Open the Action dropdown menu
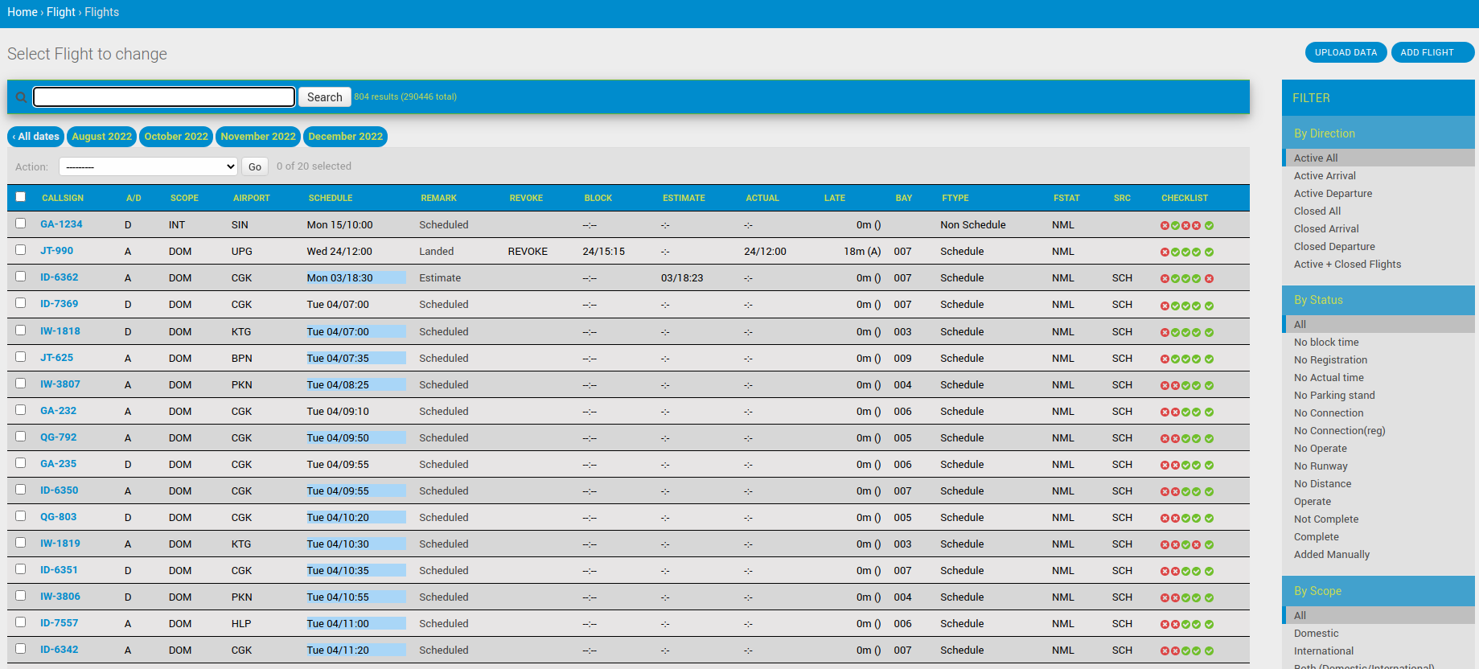This screenshot has height=669, width=1479. coord(149,166)
